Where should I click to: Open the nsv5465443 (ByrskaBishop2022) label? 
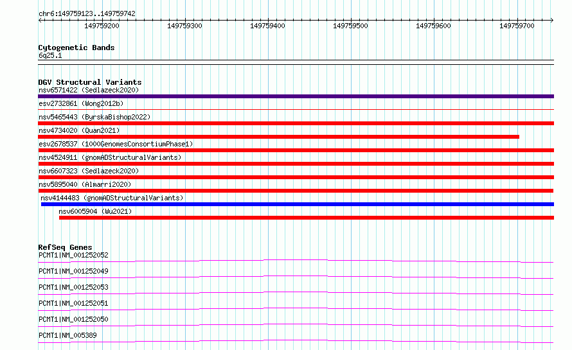tap(94, 117)
